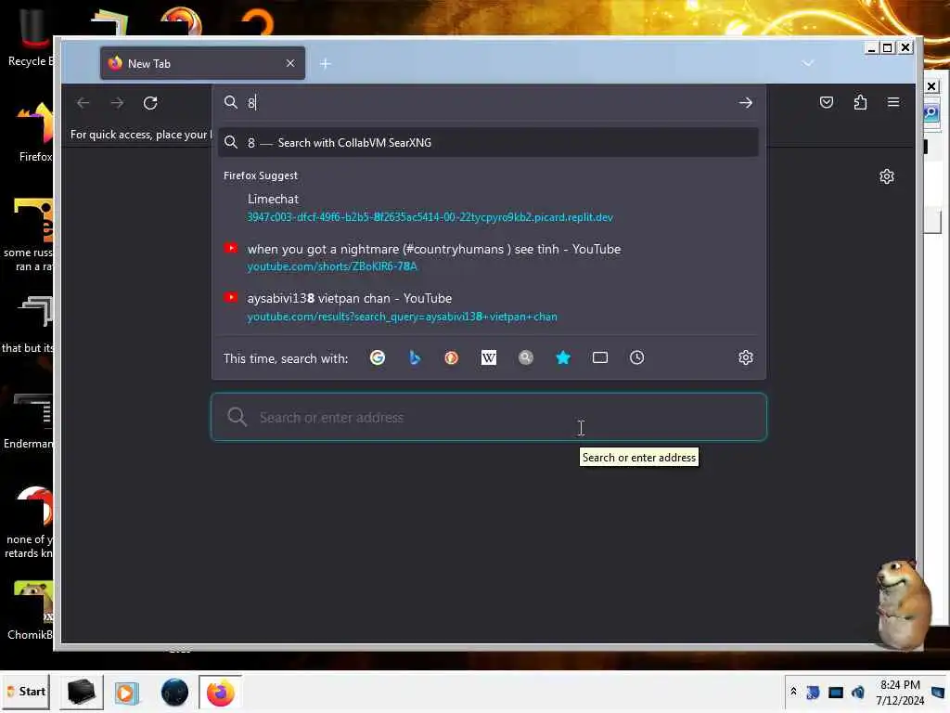Open the dark globe taskbar icon
The image size is (950, 713).
pos(174,693)
